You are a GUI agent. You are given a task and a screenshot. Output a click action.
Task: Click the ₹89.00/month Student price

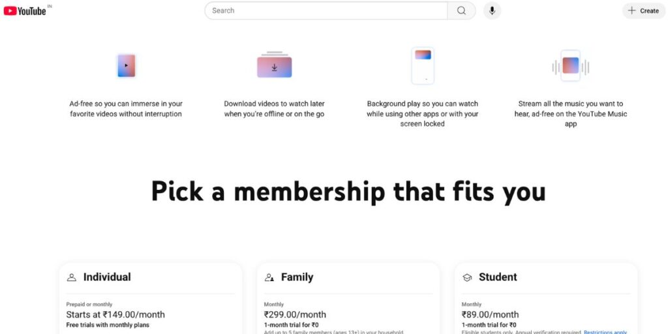click(491, 314)
